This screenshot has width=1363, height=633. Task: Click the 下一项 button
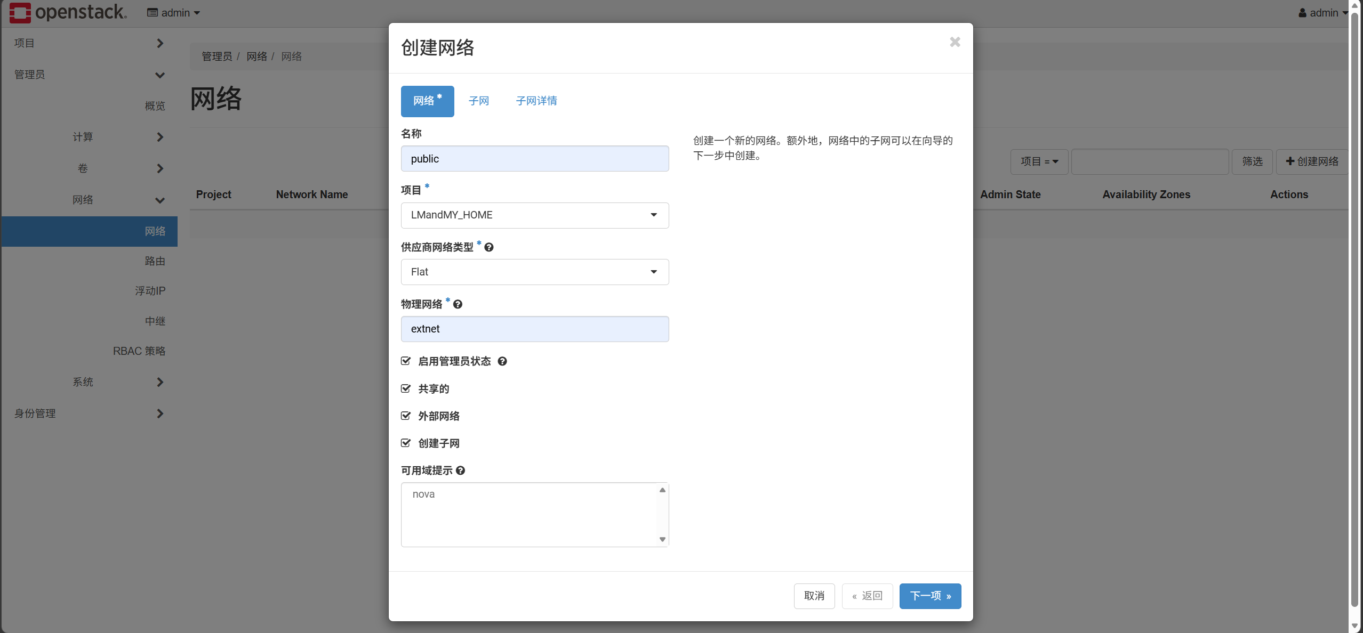click(x=930, y=596)
